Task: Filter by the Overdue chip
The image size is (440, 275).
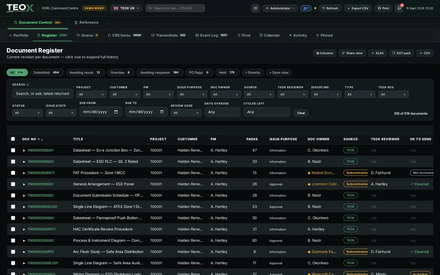Action: pos(121,72)
